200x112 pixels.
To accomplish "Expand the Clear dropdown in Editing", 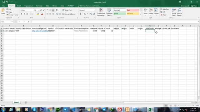I will pyautogui.click(x=167, y=15).
